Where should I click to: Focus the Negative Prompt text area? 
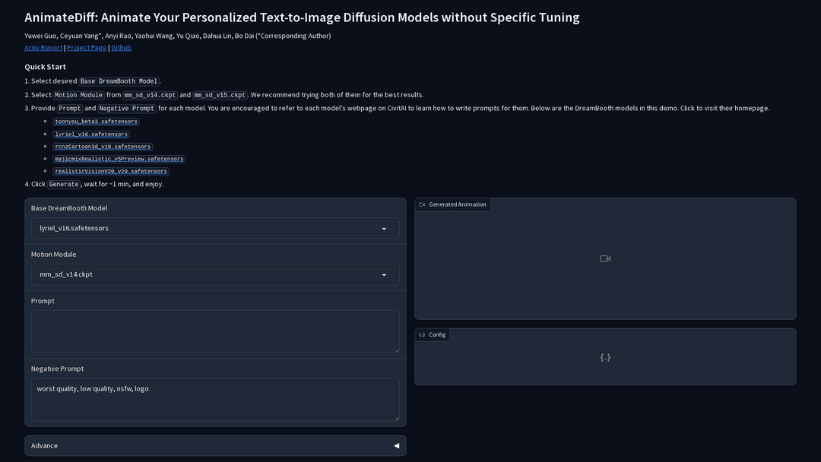coord(215,400)
